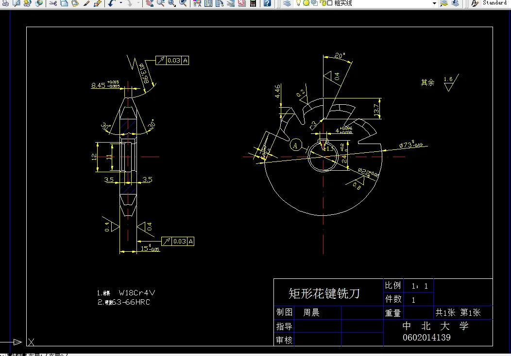Select the 20° angle dimension
The height and width of the screenshot is (356, 511).
pyautogui.click(x=340, y=56)
